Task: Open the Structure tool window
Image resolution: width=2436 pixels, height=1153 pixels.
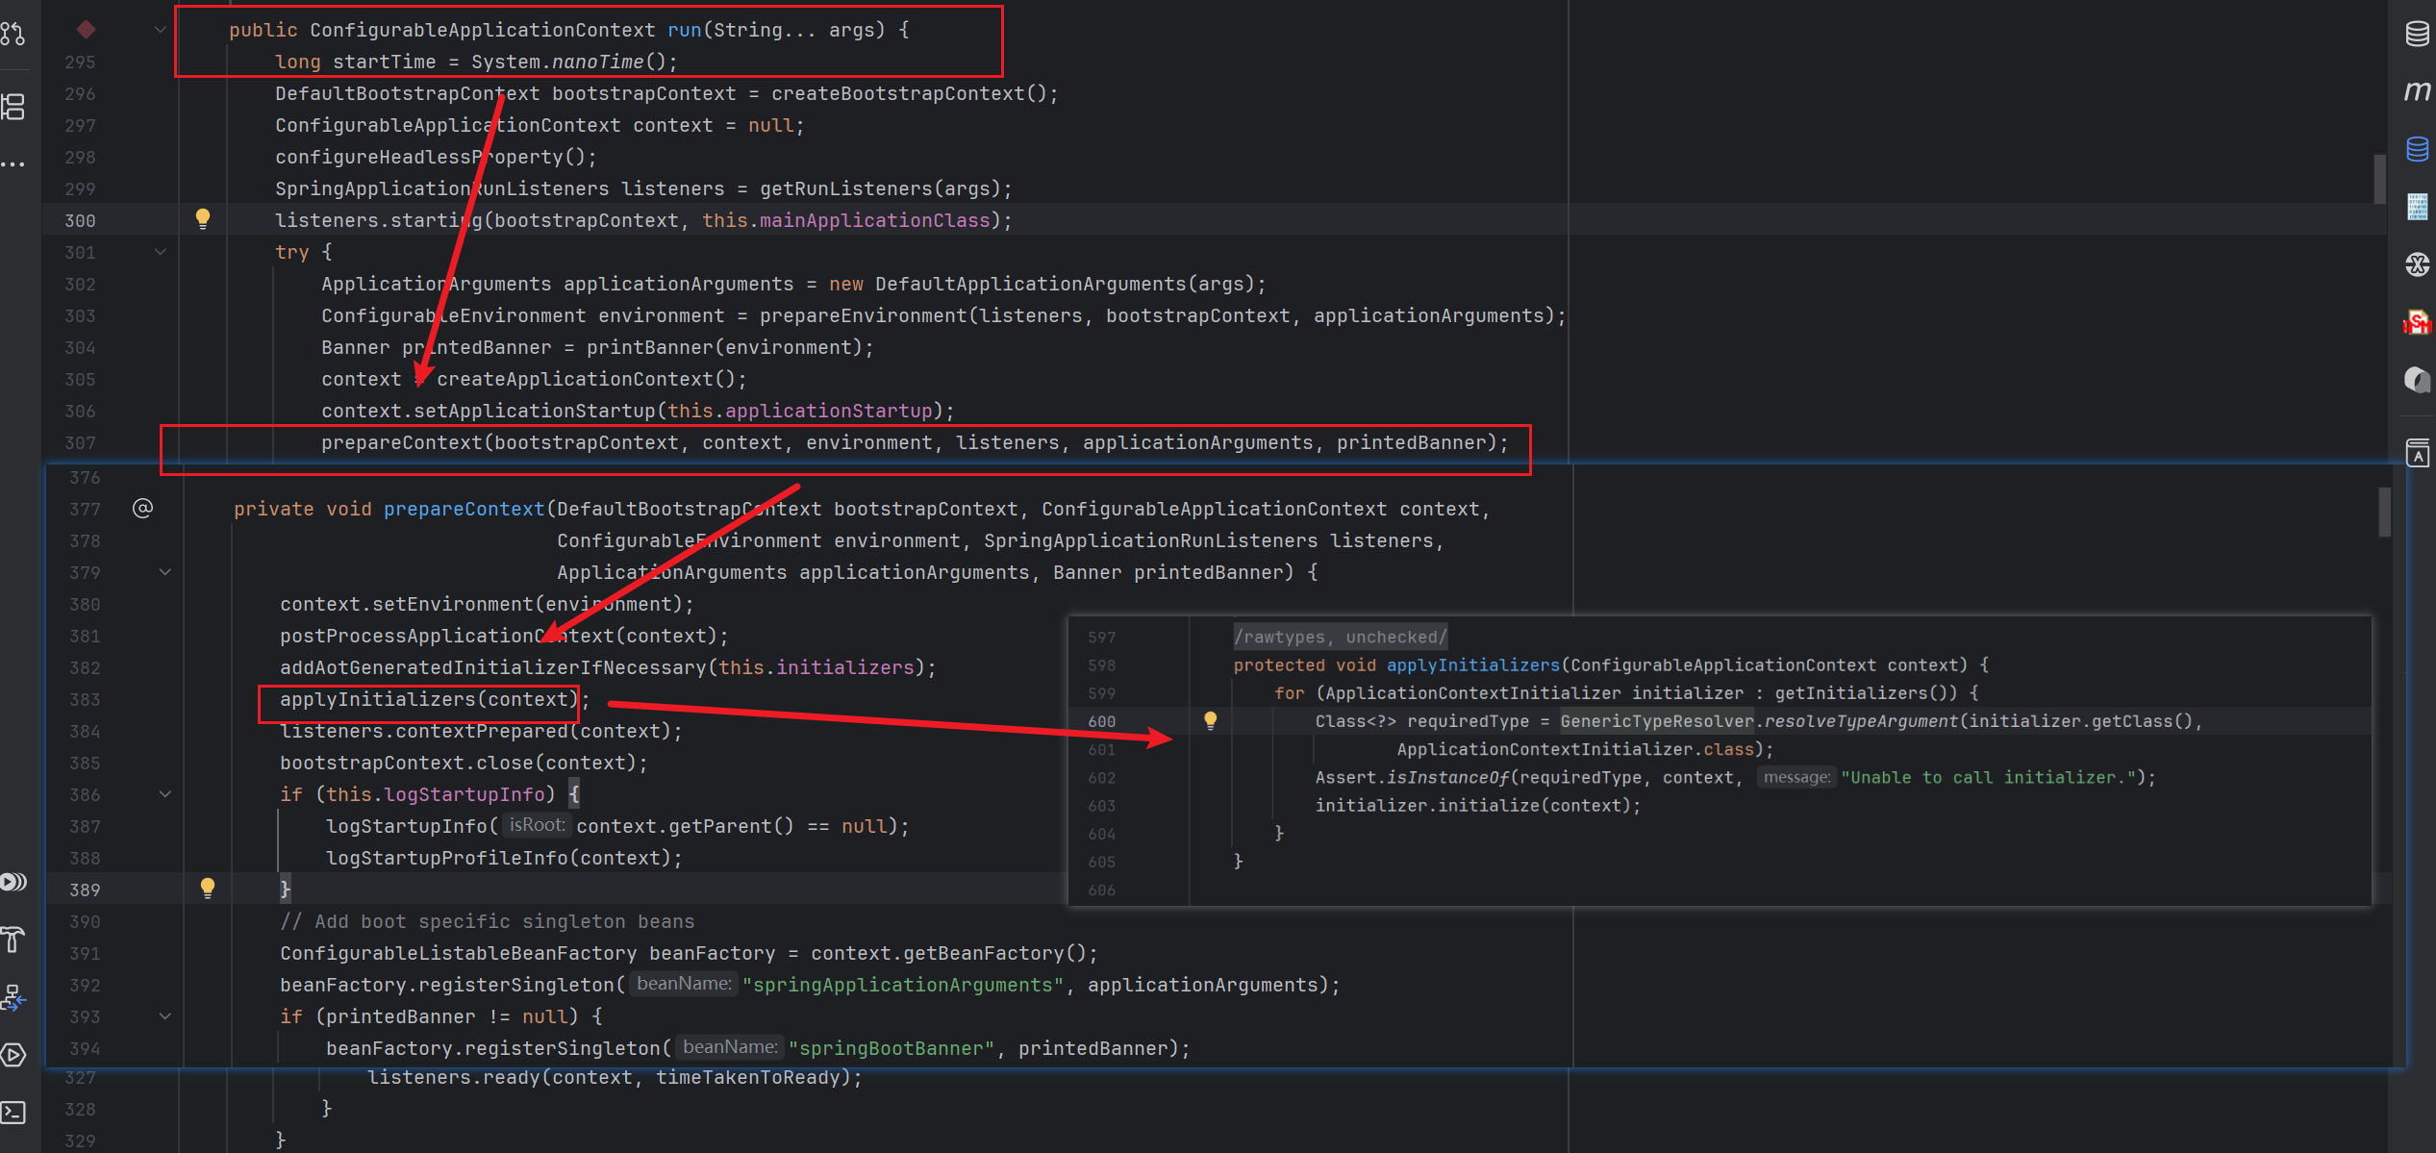Action: coord(13,106)
